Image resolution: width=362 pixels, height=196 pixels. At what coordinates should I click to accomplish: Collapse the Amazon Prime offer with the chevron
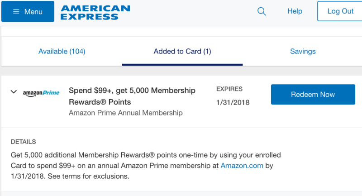point(14,91)
